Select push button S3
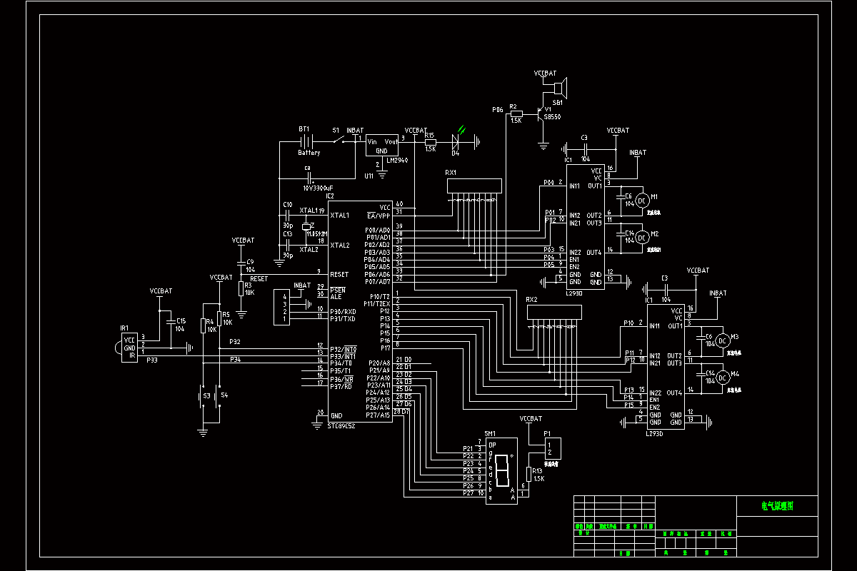 tap(202, 395)
